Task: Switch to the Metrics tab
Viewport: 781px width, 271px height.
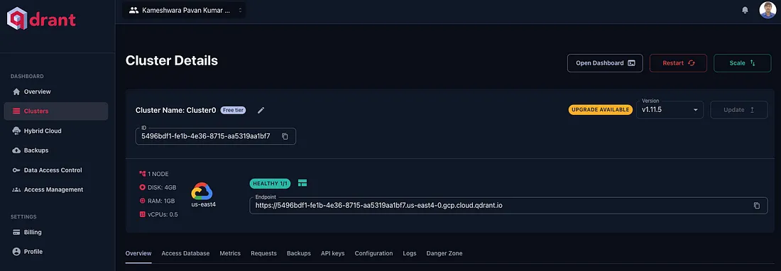Action: point(230,253)
